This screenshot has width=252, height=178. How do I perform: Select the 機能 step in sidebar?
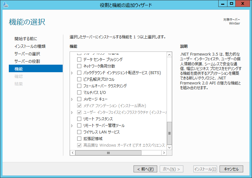[x=36, y=68]
